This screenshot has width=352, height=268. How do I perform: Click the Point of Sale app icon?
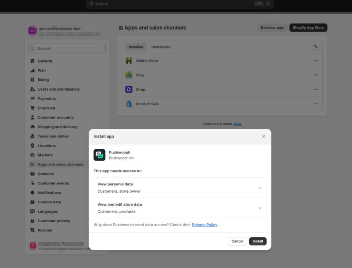129,104
